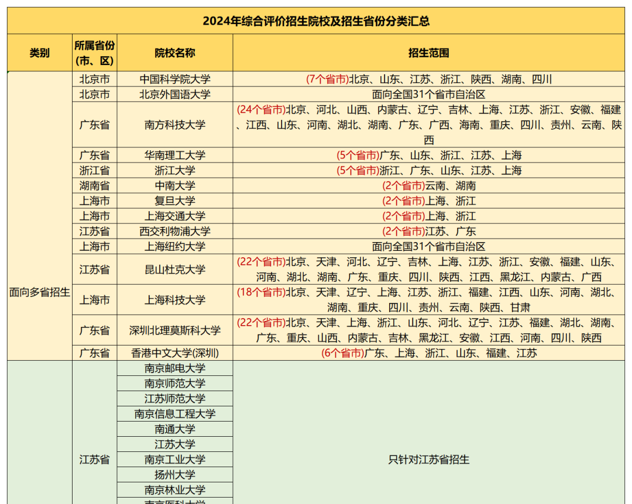Click the 云南、湖南 range cell

[x=429, y=186]
